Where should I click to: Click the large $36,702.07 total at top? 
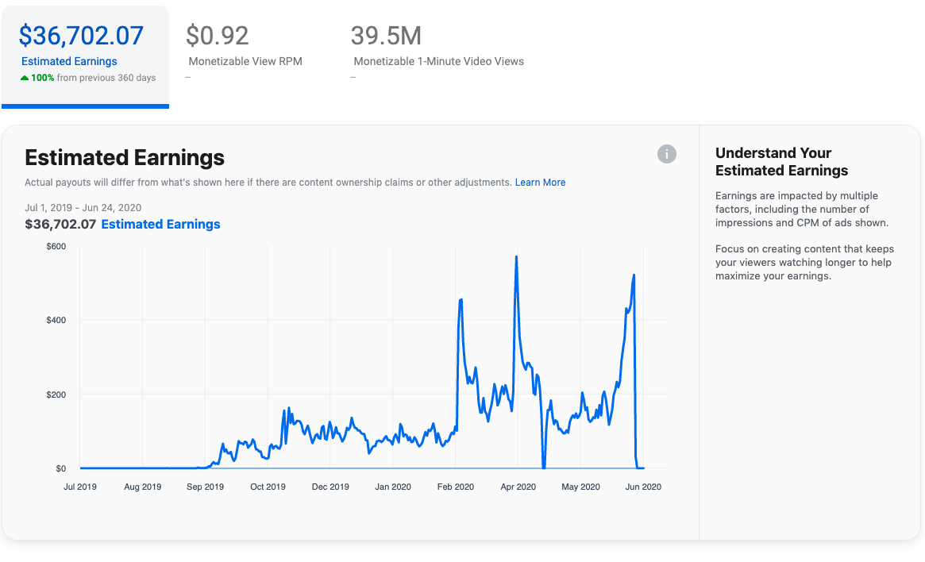[81, 36]
